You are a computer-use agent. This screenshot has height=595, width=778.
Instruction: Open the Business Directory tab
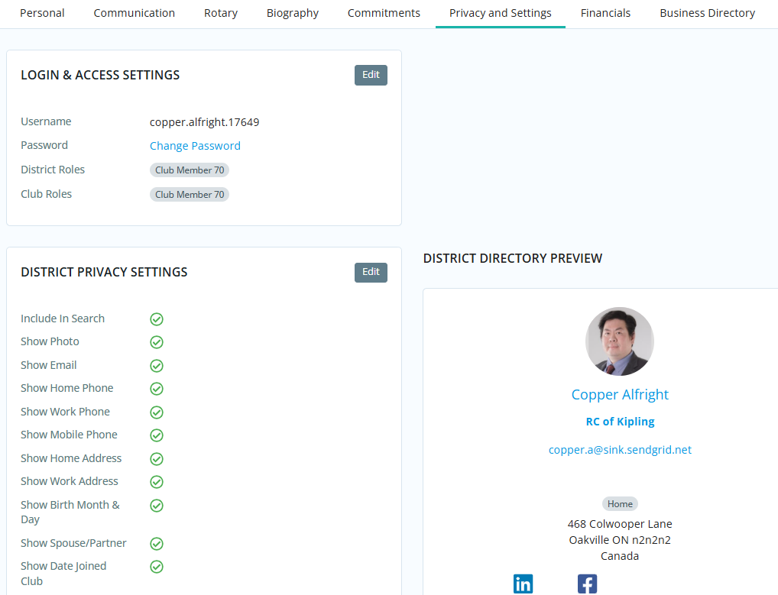[x=707, y=14]
